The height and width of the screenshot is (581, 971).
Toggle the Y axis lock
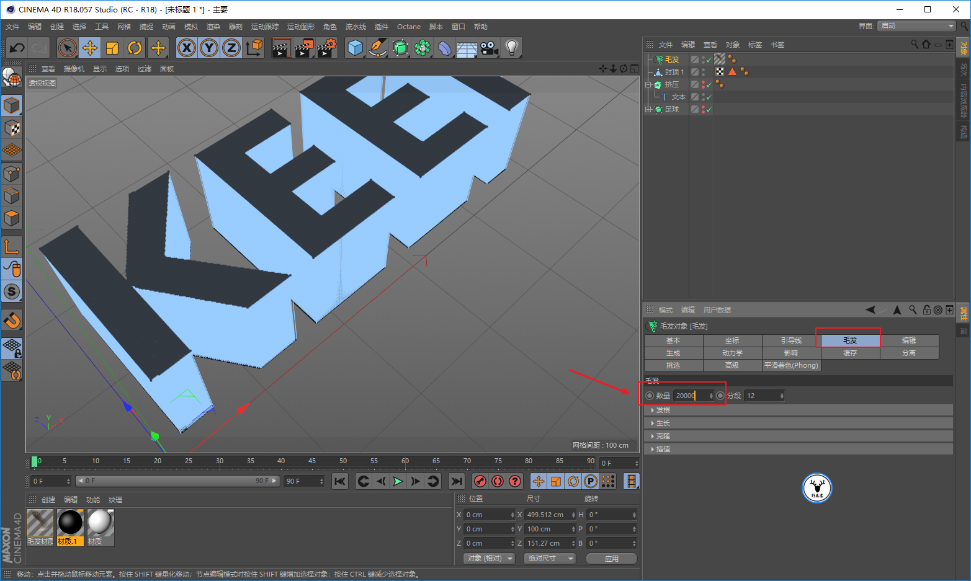tap(209, 48)
